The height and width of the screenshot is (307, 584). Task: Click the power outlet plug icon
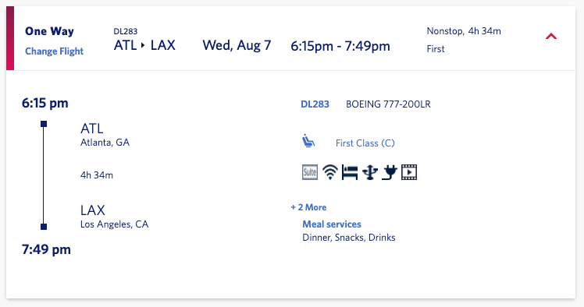pyautogui.click(x=390, y=172)
